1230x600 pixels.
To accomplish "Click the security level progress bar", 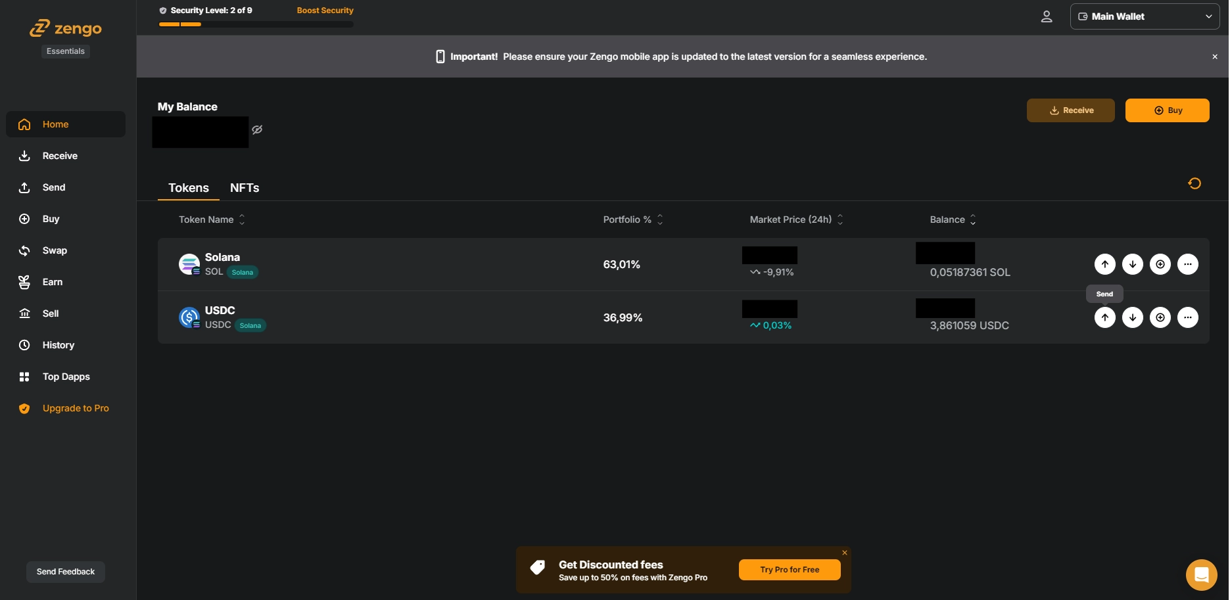I will coord(256,24).
